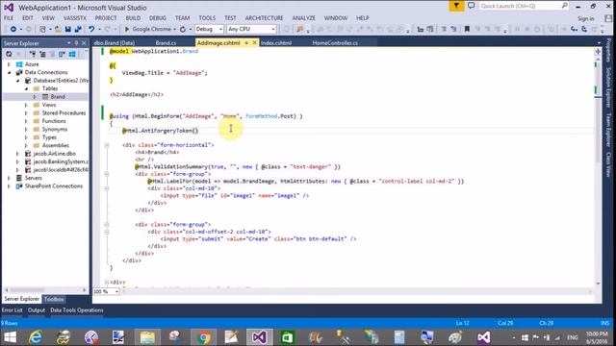Viewport: 616px width, 346px height.
Task: Click the Save icon in toolbar
Action: pyautogui.click(x=68, y=30)
